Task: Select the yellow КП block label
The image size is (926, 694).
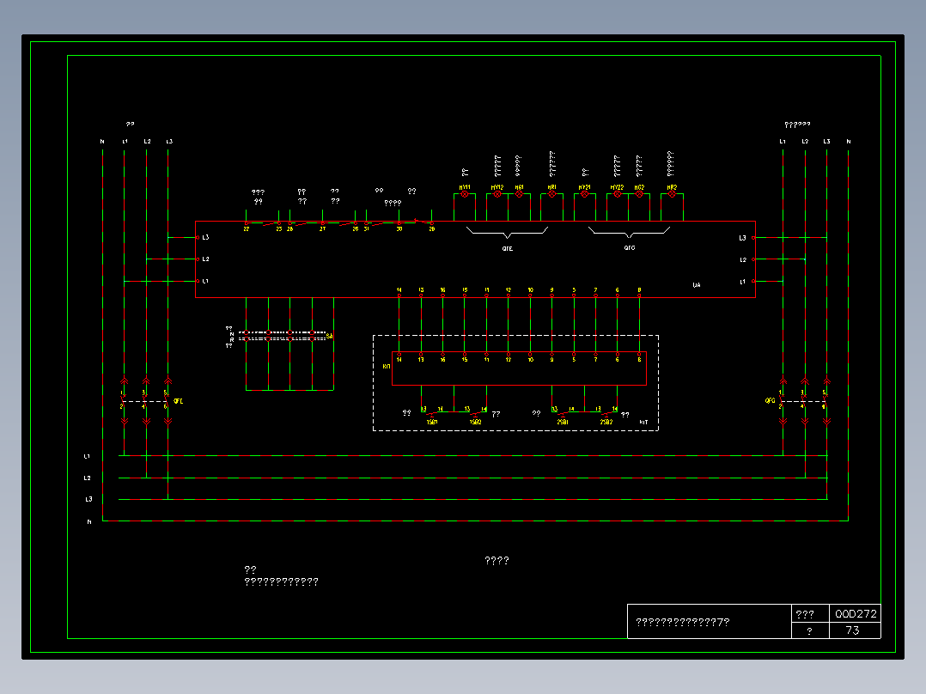Action: [x=387, y=366]
